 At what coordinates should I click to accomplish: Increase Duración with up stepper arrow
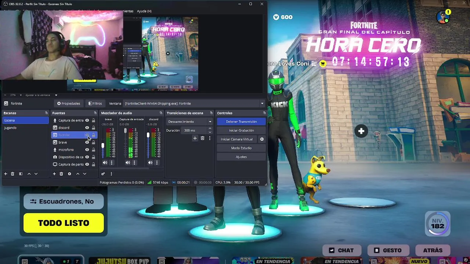(210, 129)
